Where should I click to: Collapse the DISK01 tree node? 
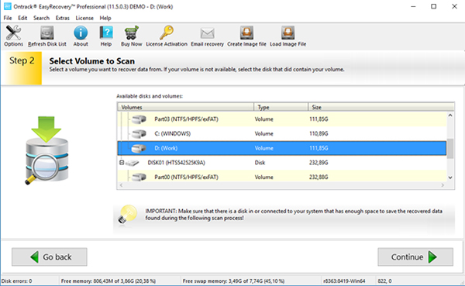pyautogui.click(x=122, y=163)
